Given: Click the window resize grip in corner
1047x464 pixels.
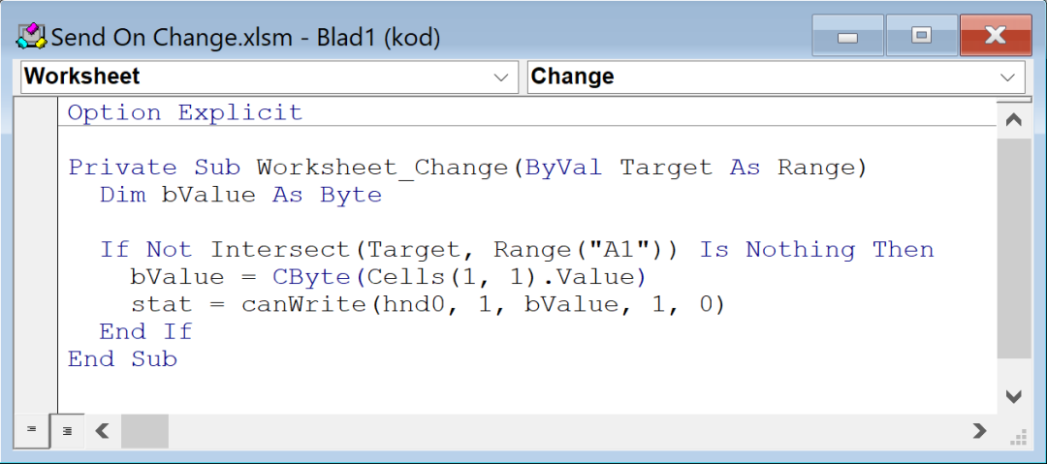Looking at the screenshot, I should point(1019,438).
